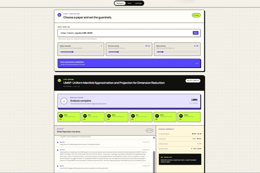Select the Build stage icon
This screenshot has height=173, width=260.
109,116
